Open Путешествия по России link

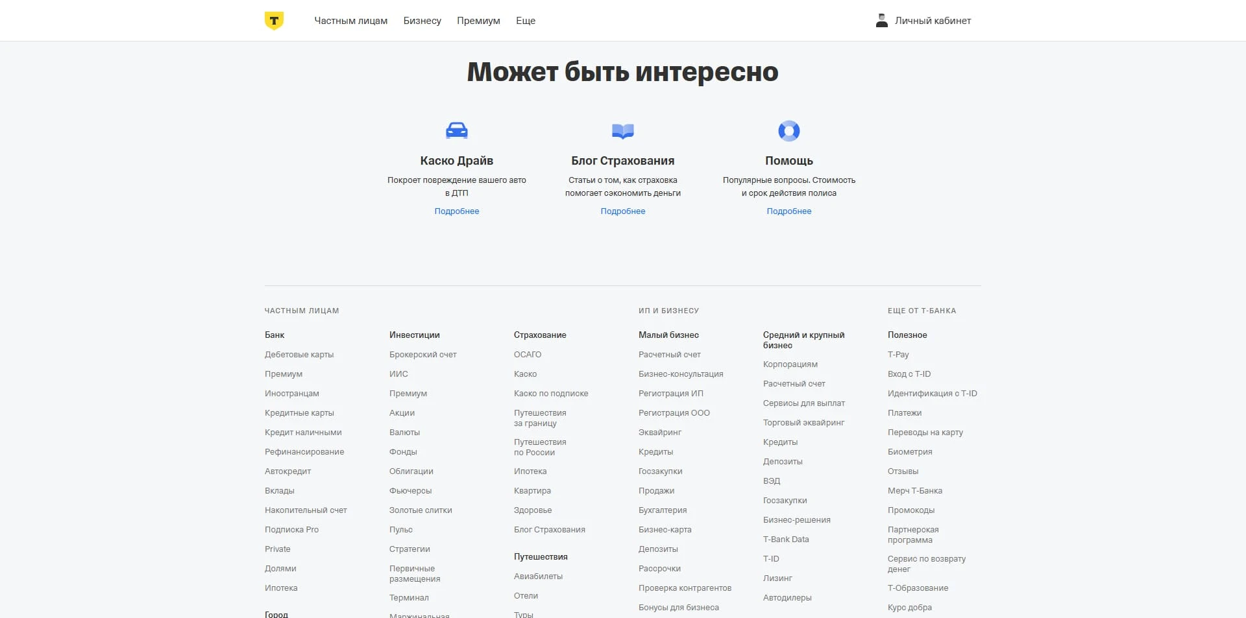tap(540, 447)
